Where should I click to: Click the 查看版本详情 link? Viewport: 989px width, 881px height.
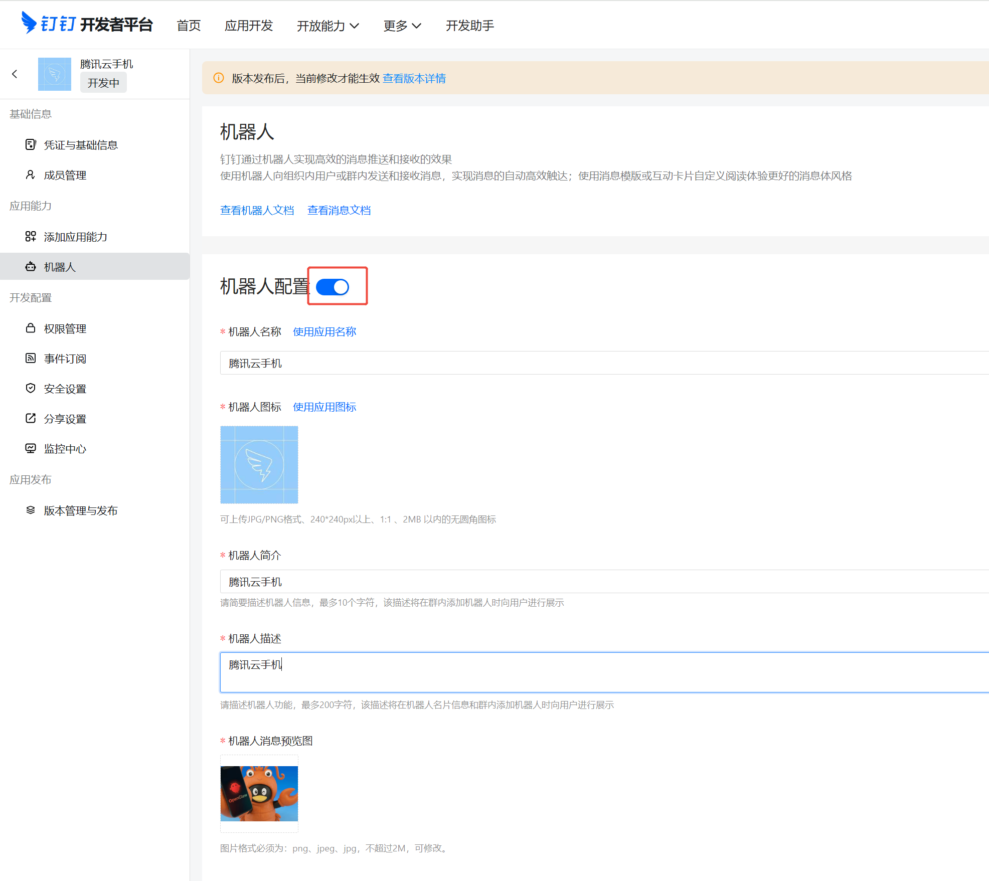414,78
